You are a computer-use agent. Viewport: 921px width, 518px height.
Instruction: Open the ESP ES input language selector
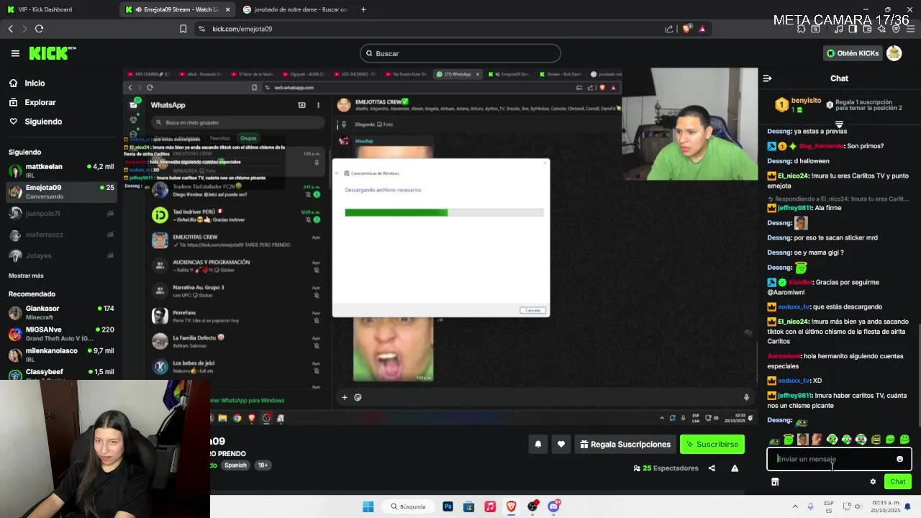(829, 506)
